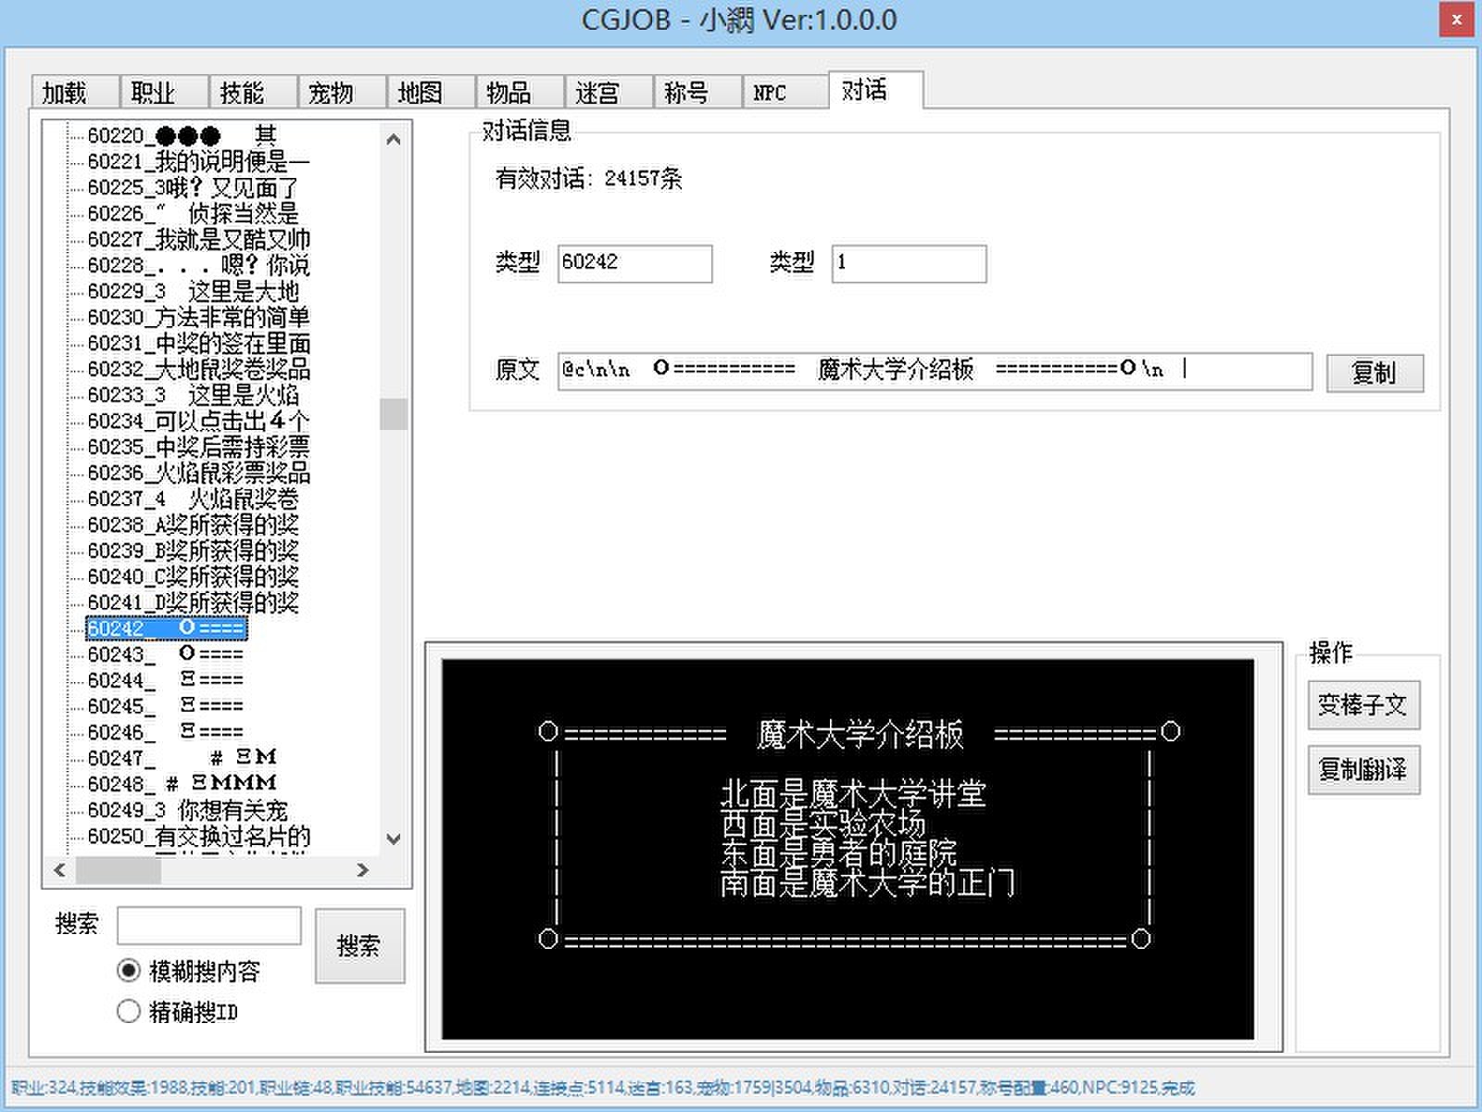Select the 模糊搜内容 radio option

coord(129,970)
